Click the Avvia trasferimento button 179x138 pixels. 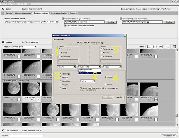click(169, 136)
